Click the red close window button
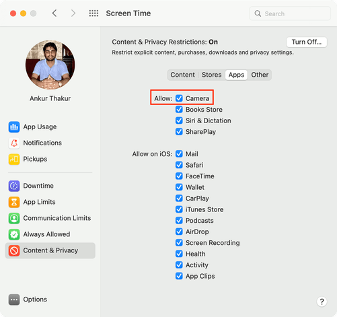 (x=13, y=13)
